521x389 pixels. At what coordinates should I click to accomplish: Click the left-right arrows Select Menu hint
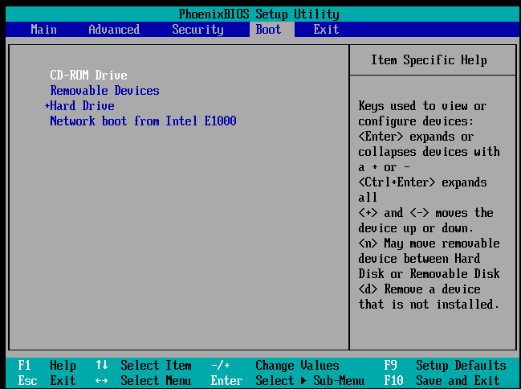[144, 380]
